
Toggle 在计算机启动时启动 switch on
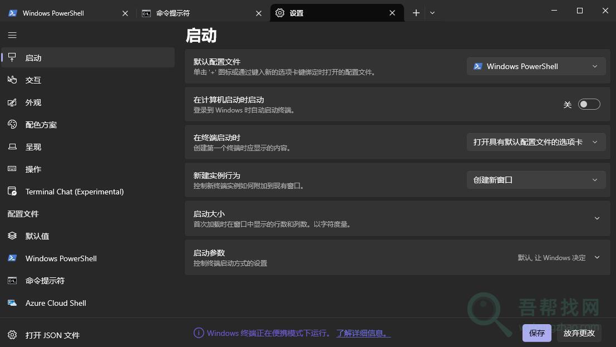point(589,104)
